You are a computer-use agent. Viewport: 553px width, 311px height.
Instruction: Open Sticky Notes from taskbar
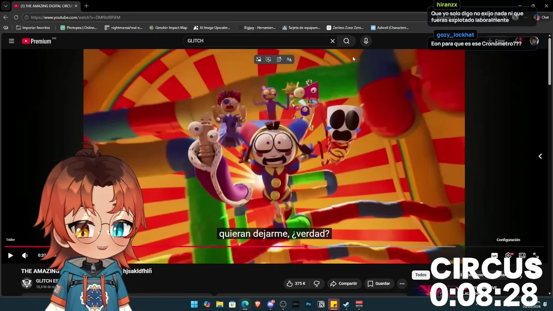[x=334, y=305]
